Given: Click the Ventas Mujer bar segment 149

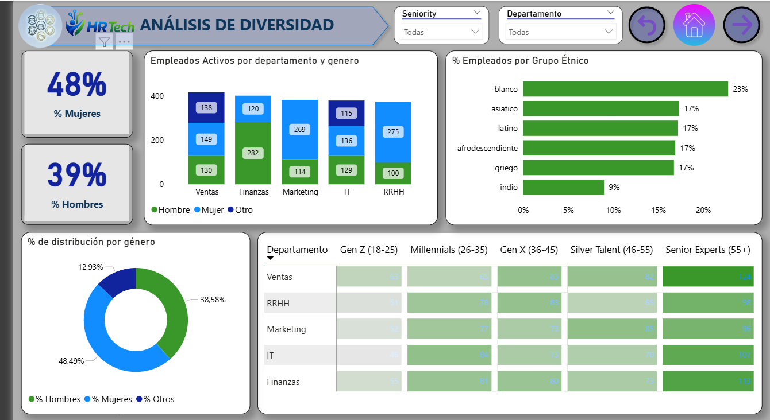Looking at the screenshot, I should pyautogui.click(x=206, y=139).
